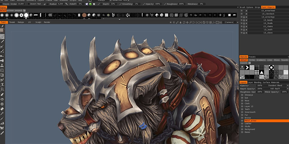Viewport: 289px width, 144px height.
Task: Switch to the Sculpt room tab
Action: pyautogui.click(x=38, y=22)
